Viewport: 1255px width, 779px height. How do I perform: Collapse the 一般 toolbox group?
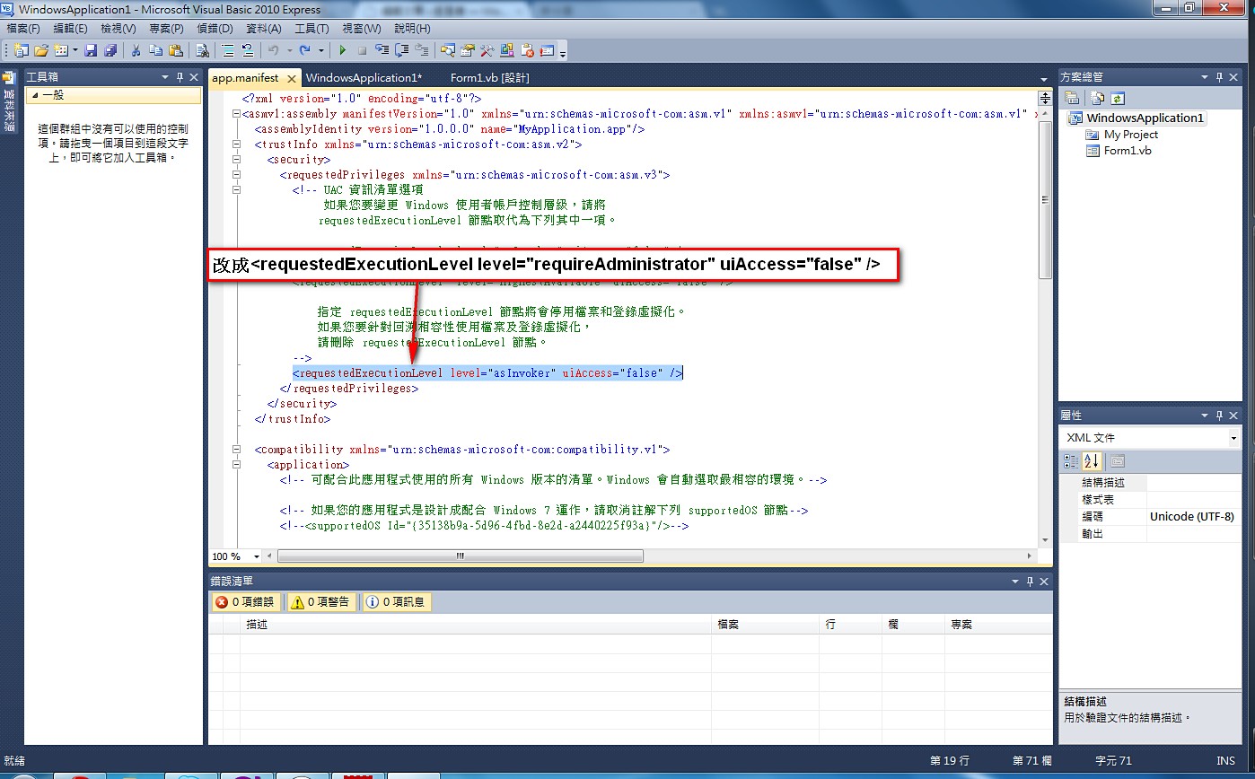click(x=35, y=95)
